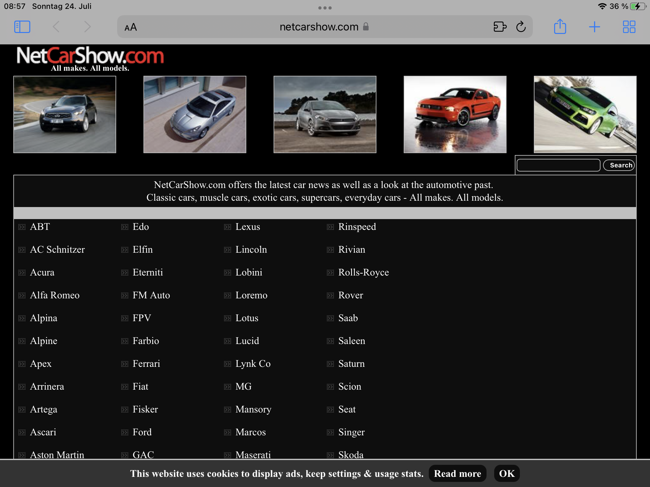Viewport: 650px width, 487px height.
Task: Open the Arrinera make link
Action: 47,386
